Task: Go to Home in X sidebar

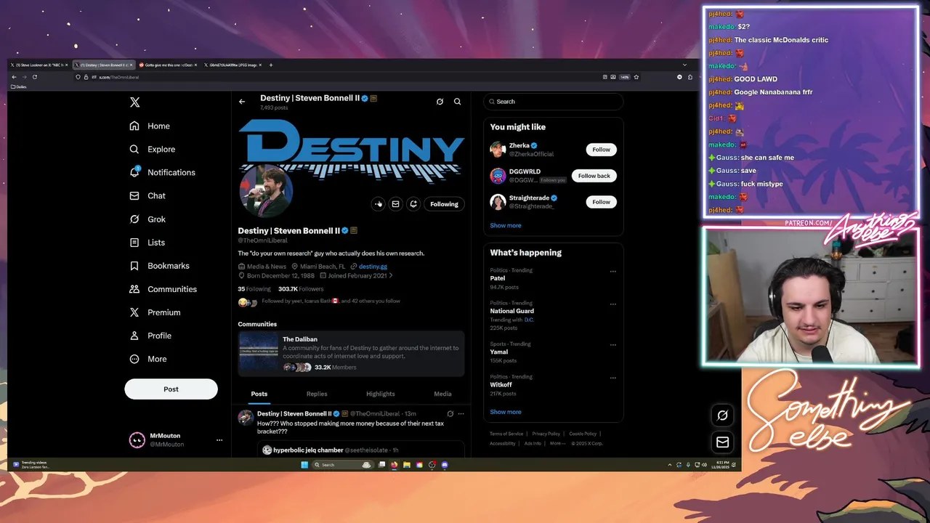Action: [150, 126]
